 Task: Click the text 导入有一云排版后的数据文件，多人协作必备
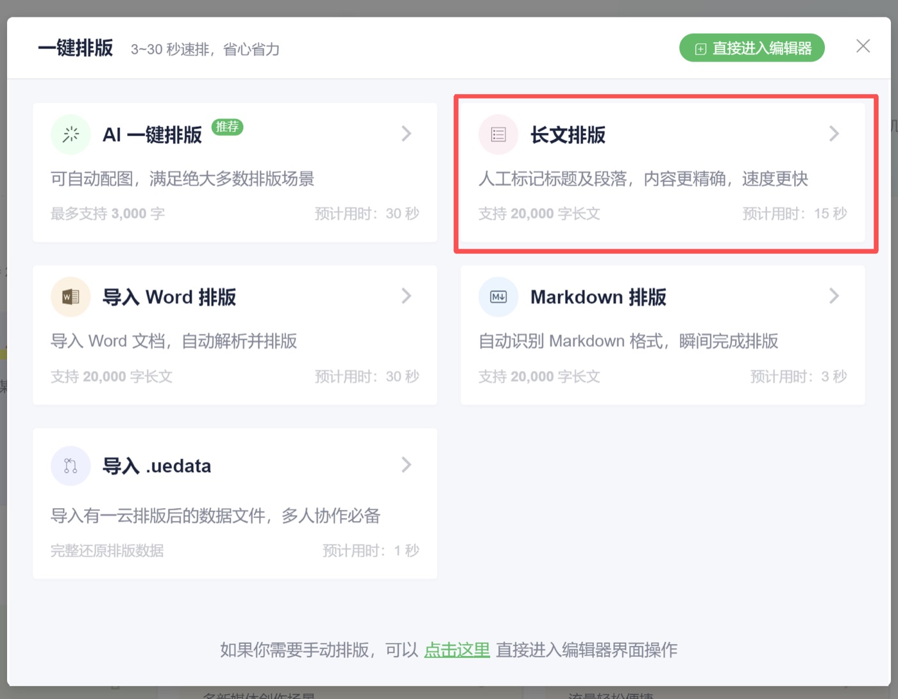tap(216, 516)
